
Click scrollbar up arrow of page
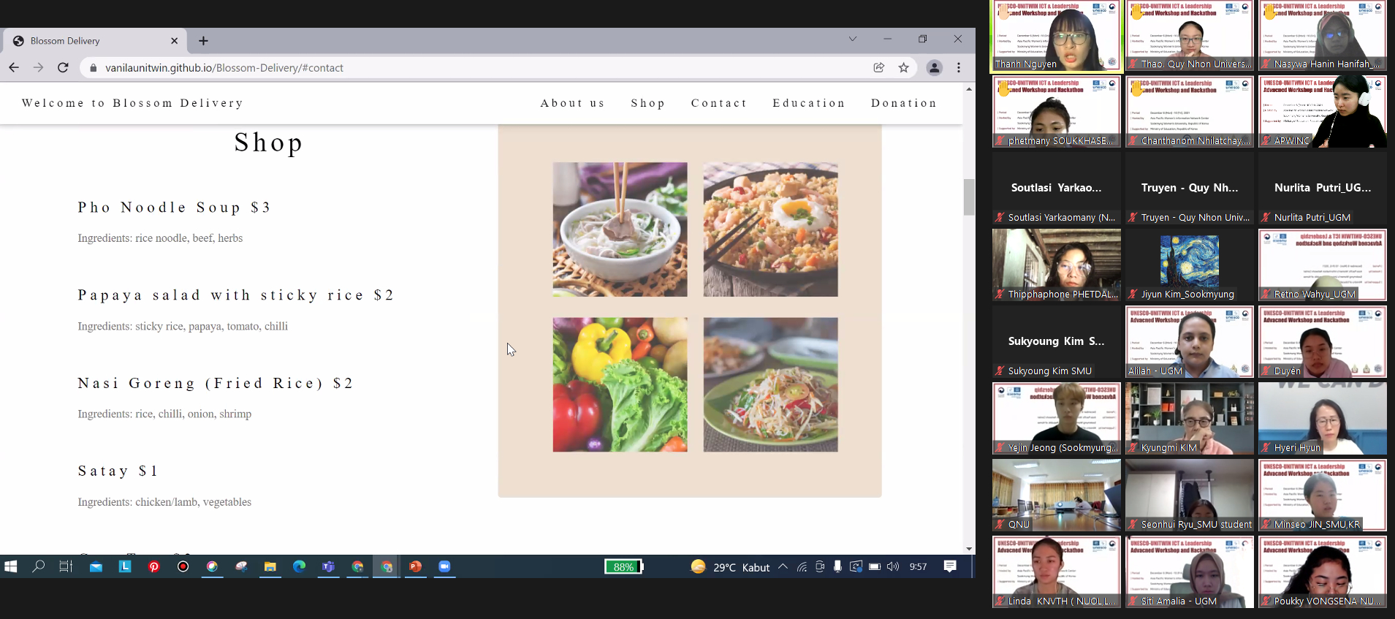[x=969, y=89]
